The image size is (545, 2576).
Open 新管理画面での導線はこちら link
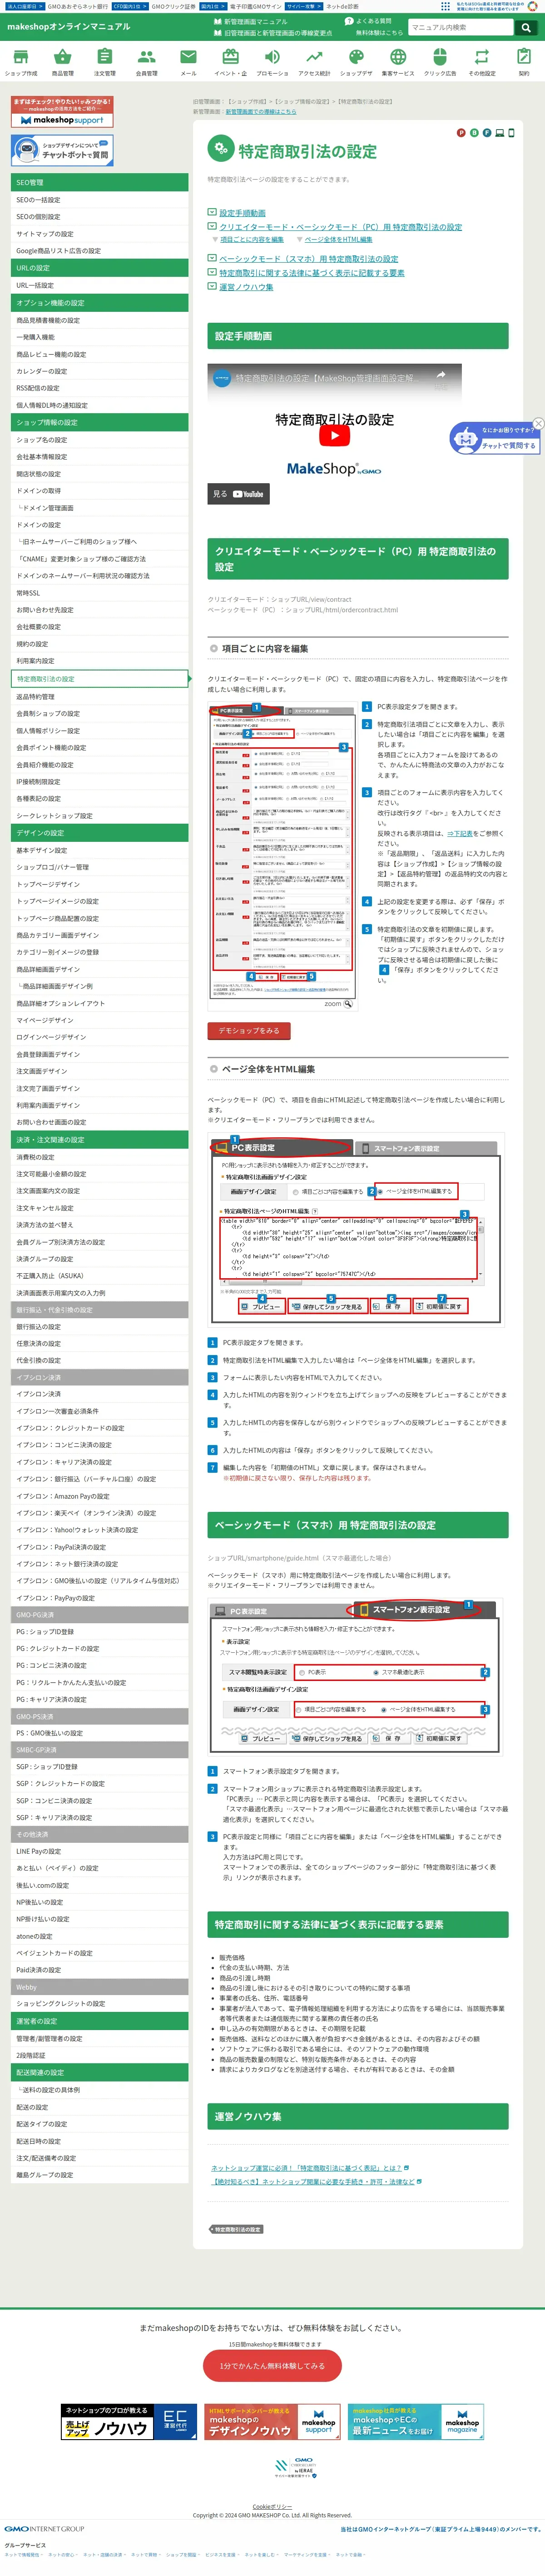[261, 112]
